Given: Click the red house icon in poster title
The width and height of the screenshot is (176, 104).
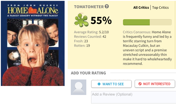Looking at the screenshot, I should (x=32, y=10).
